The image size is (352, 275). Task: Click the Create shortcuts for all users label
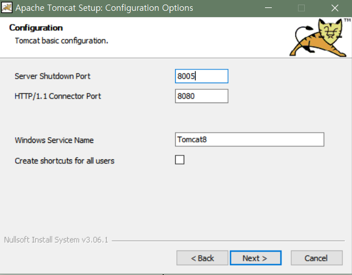[x=64, y=161]
